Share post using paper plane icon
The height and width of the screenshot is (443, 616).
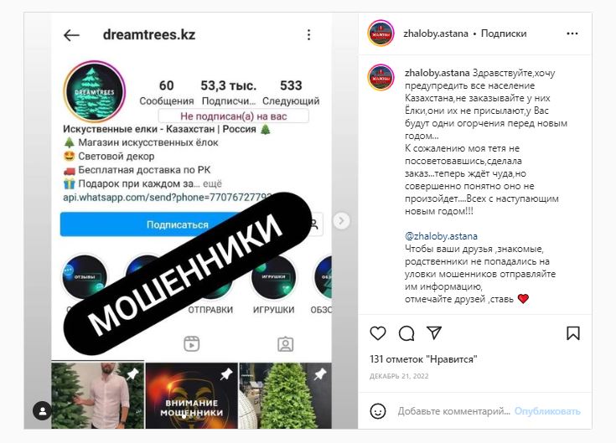pos(434,332)
